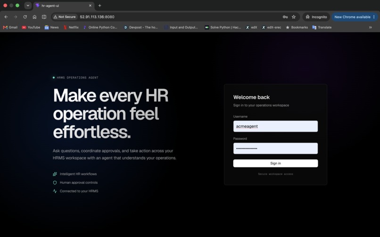Click the Intelligent HR workflows sparkle icon

(x=55, y=174)
